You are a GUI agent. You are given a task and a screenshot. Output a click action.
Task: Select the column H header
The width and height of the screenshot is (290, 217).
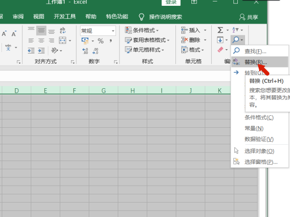pos(133,90)
